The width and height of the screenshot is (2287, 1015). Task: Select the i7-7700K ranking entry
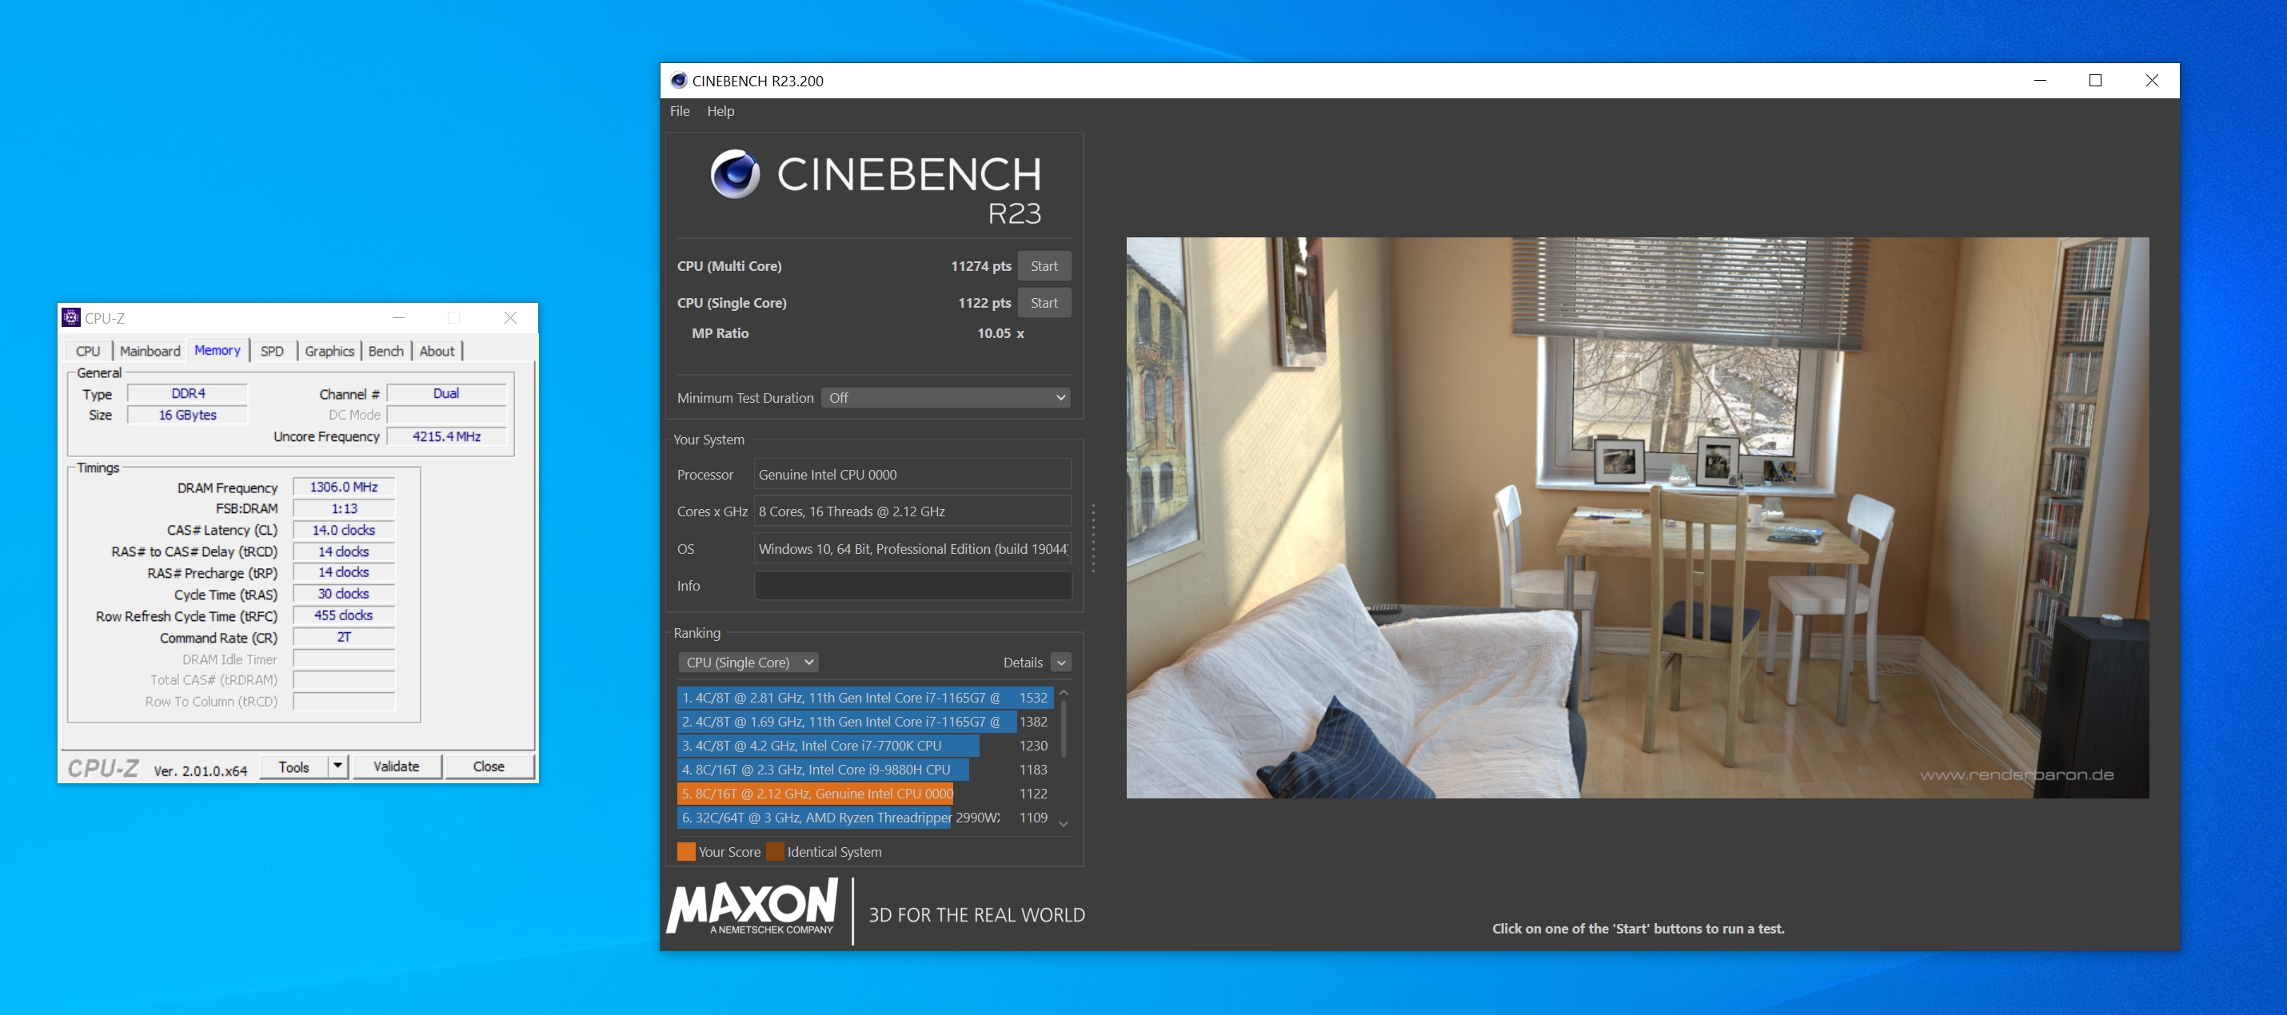(827, 746)
